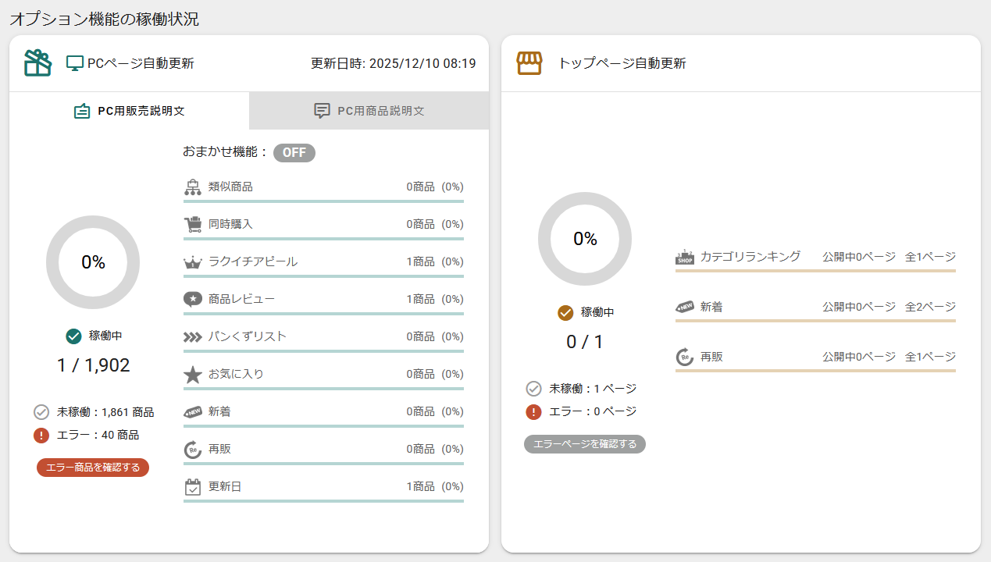The height and width of the screenshot is (562, 991).
Task: Click the パンくずリスト arrows icon
Action: pos(193,337)
